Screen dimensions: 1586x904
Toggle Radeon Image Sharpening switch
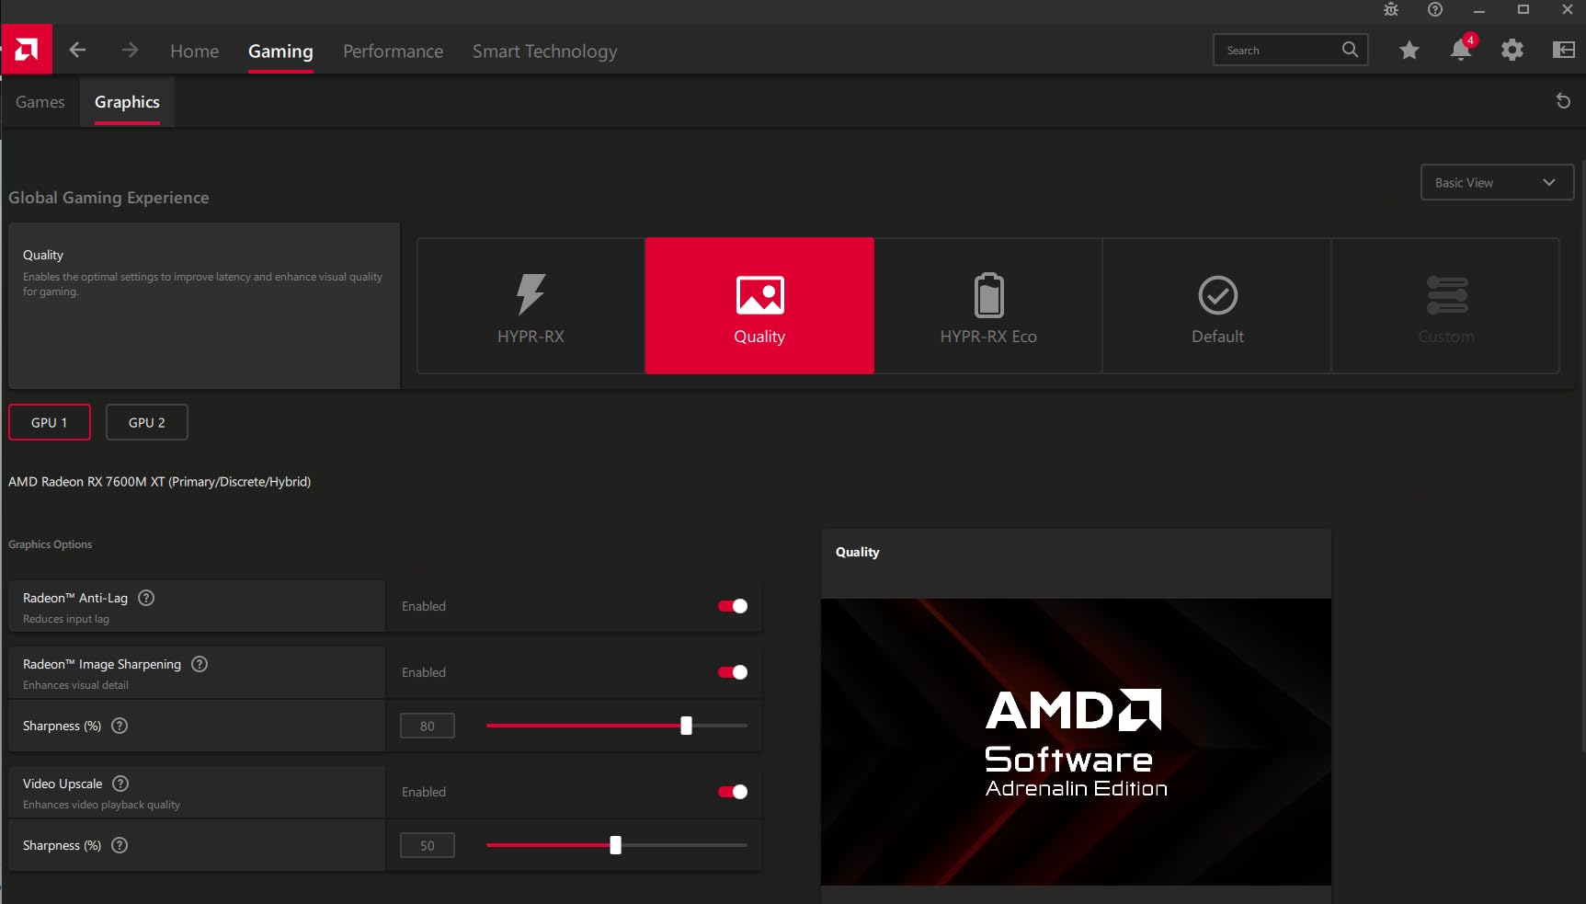733,672
